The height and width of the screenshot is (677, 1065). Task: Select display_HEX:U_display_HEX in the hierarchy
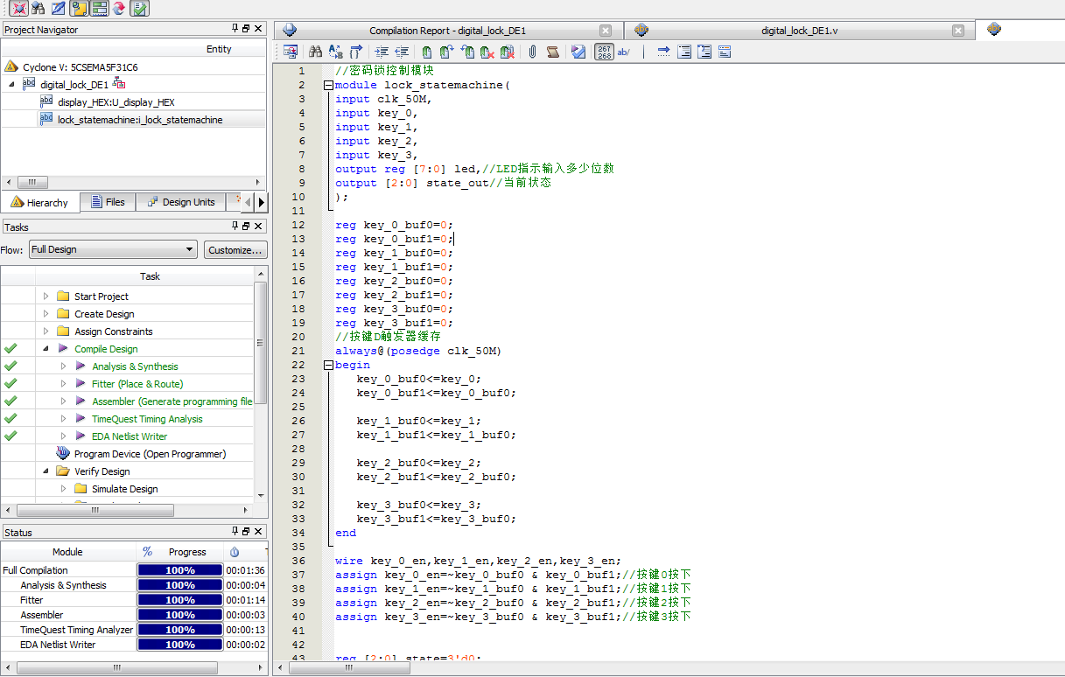tap(116, 102)
